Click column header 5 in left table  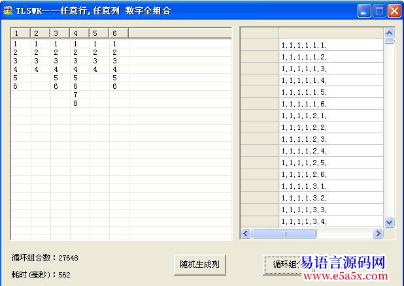(x=99, y=33)
